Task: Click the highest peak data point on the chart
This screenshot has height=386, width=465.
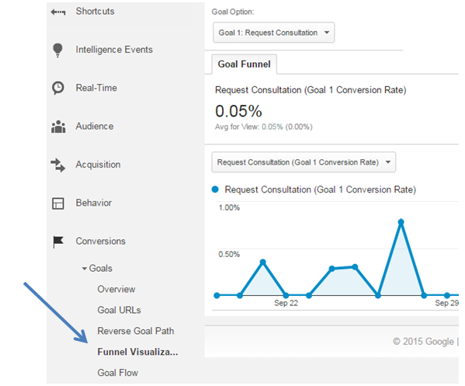Action: point(401,222)
